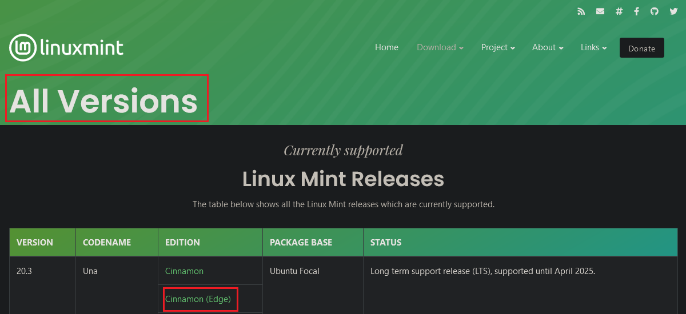
Task: Click the EDITION column header
Action: pyautogui.click(x=210, y=243)
